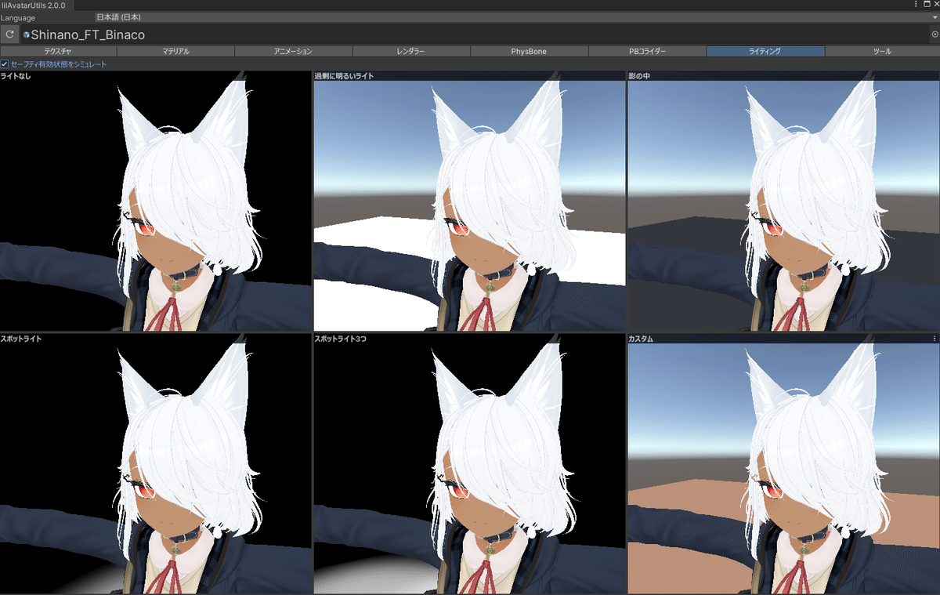940x595 pixels.
Task: Open the アニメーション tab
Action: 293,51
